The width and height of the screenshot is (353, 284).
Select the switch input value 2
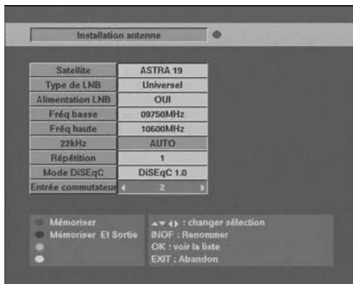[163, 187]
